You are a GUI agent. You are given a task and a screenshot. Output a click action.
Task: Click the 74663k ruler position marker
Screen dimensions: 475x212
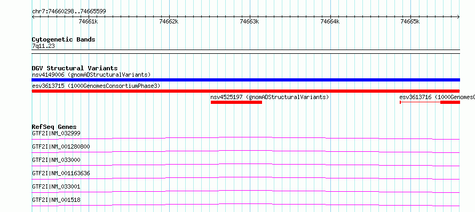point(249,21)
